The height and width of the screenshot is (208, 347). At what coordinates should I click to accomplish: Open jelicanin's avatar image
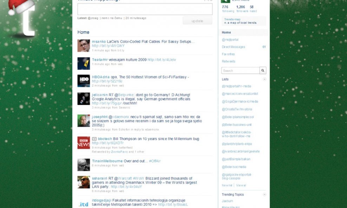pyautogui.click(x=84, y=99)
